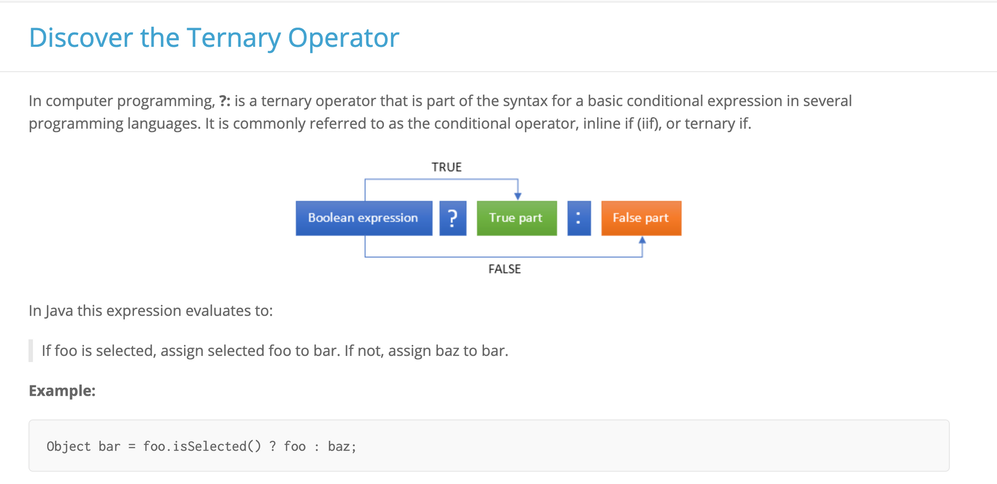Viewport: 997px width, 484px height.
Task: Click the green "True part" box
Action: [x=516, y=218]
